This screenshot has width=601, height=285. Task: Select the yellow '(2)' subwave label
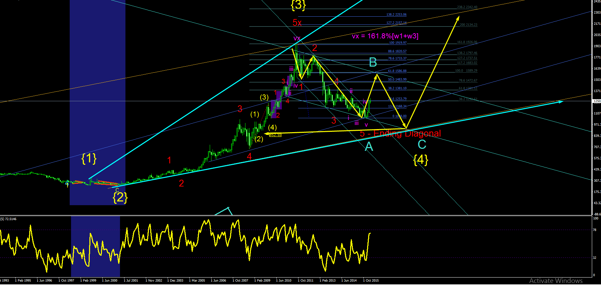259,139
